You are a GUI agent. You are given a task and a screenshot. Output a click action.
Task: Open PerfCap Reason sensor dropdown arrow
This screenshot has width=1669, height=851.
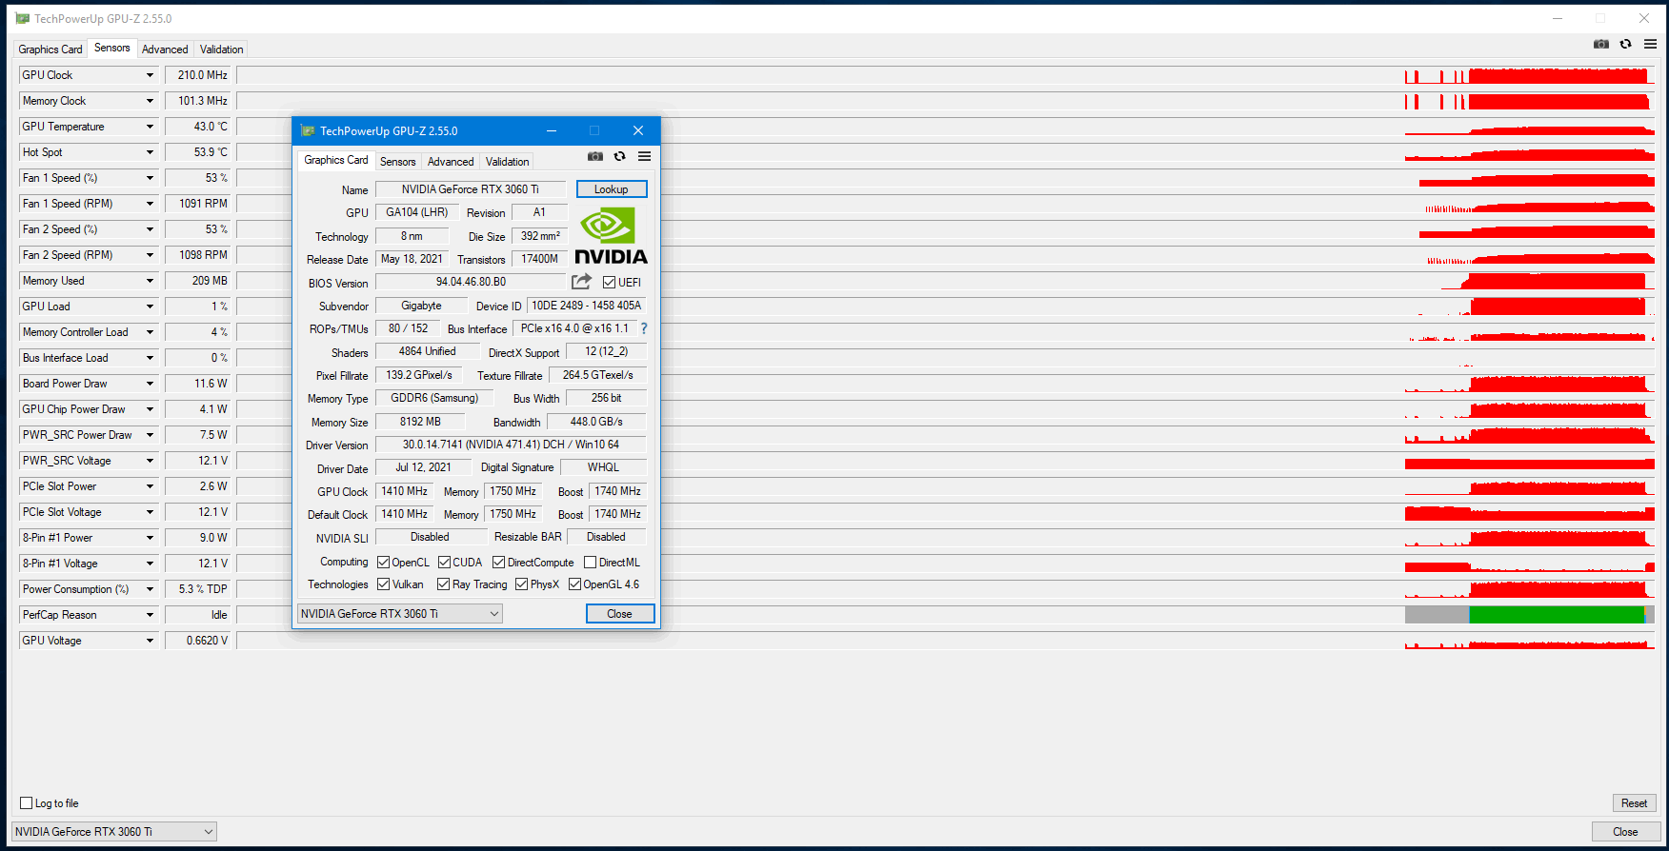pyautogui.click(x=150, y=615)
